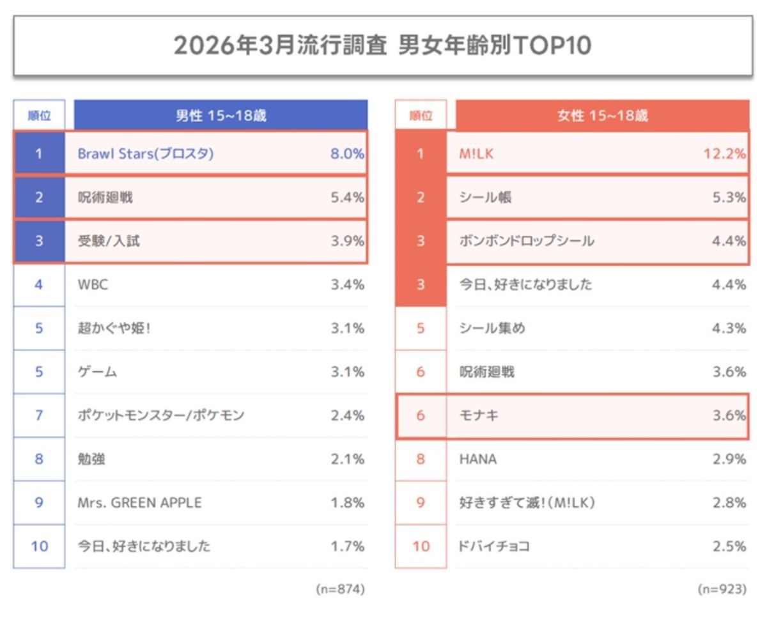Click the ドバイチョコ entry

tap(494, 546)
